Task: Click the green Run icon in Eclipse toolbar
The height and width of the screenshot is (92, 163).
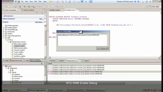Action: [x=29, y=7]
